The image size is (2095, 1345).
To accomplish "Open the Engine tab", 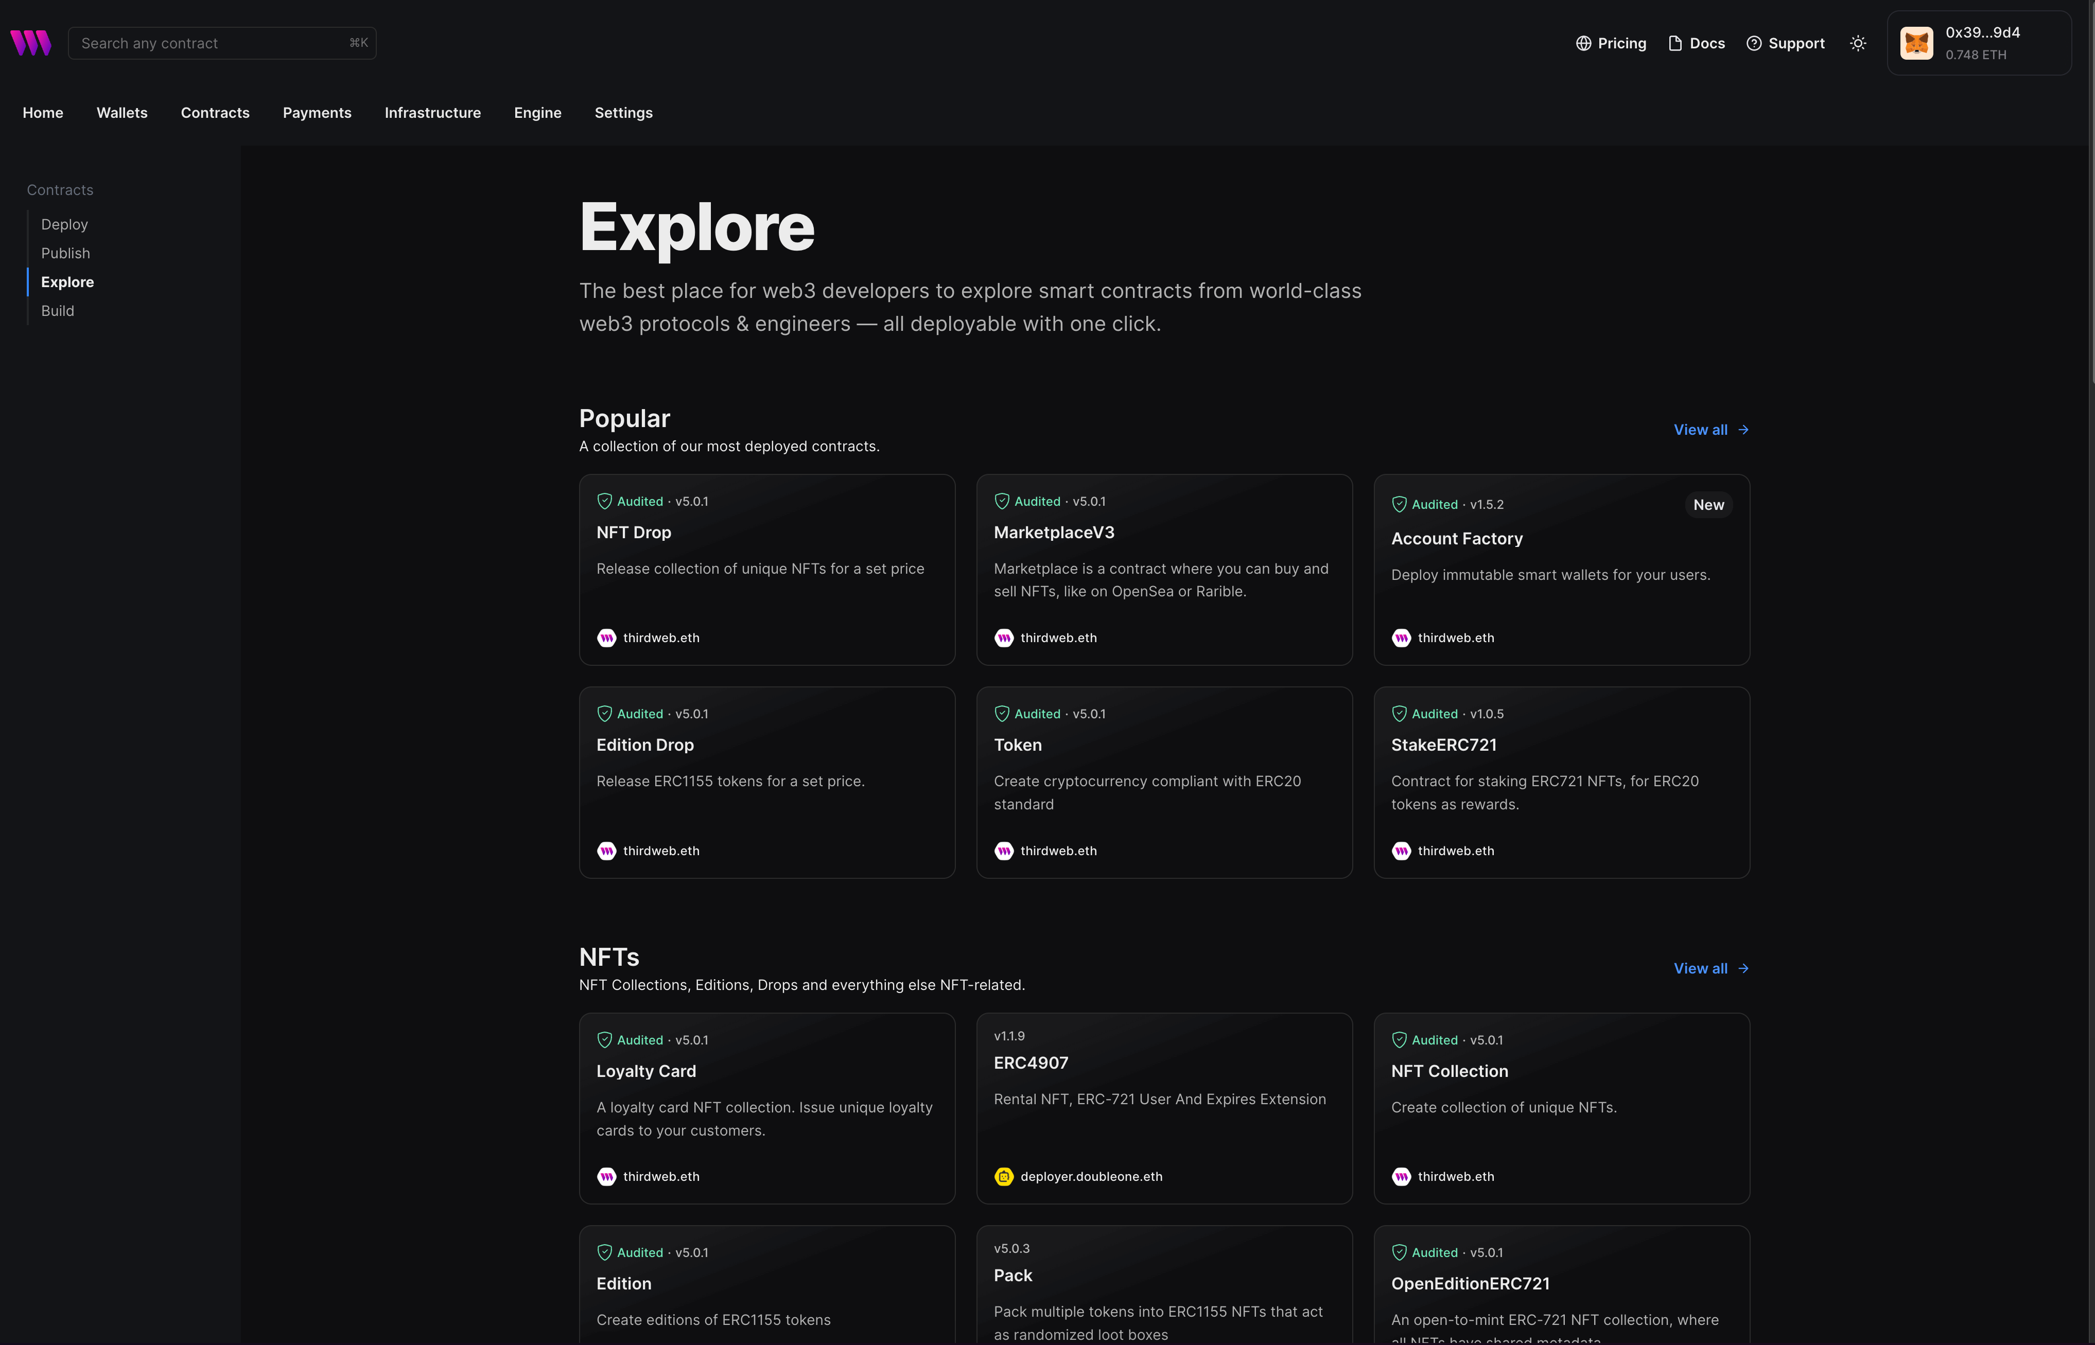I will 537,113.
